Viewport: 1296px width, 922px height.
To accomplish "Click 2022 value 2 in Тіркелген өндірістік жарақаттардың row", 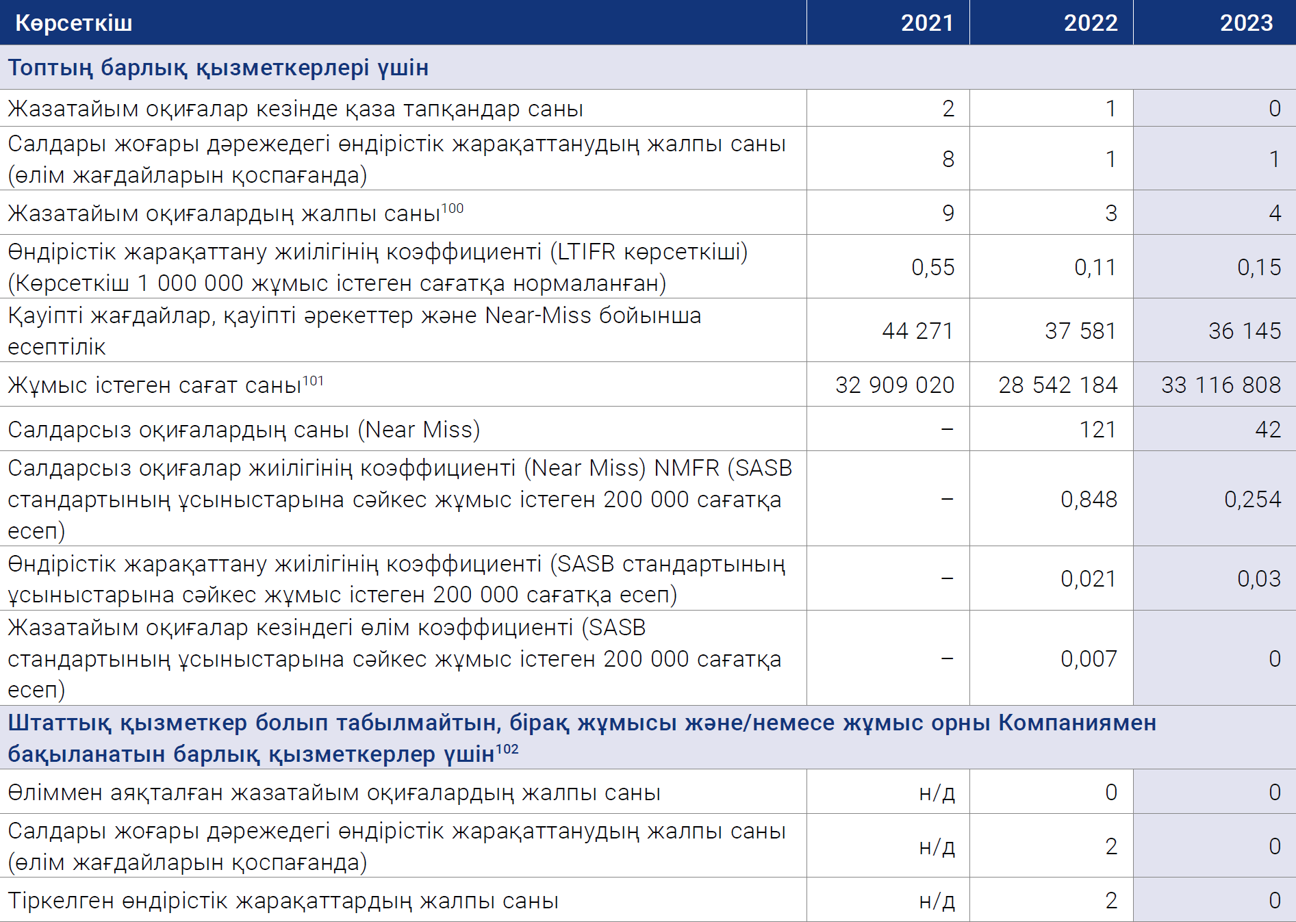I will click(1111, 901).
